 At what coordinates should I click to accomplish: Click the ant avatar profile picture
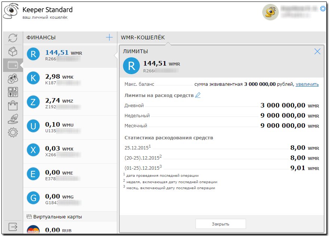pyautogui.click(x=270, y=12)
